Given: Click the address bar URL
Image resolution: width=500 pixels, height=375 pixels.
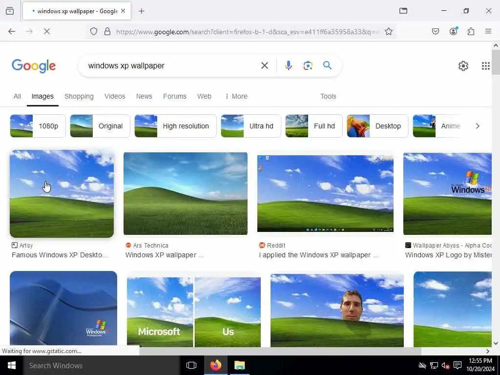Looking at the screenshot, I should point(247,32).
